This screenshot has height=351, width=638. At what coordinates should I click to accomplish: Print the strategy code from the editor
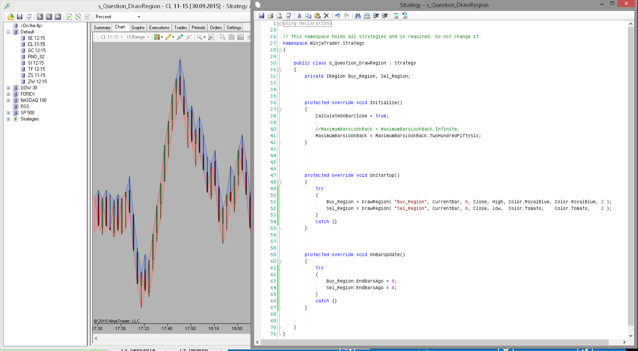pos(270,16)
